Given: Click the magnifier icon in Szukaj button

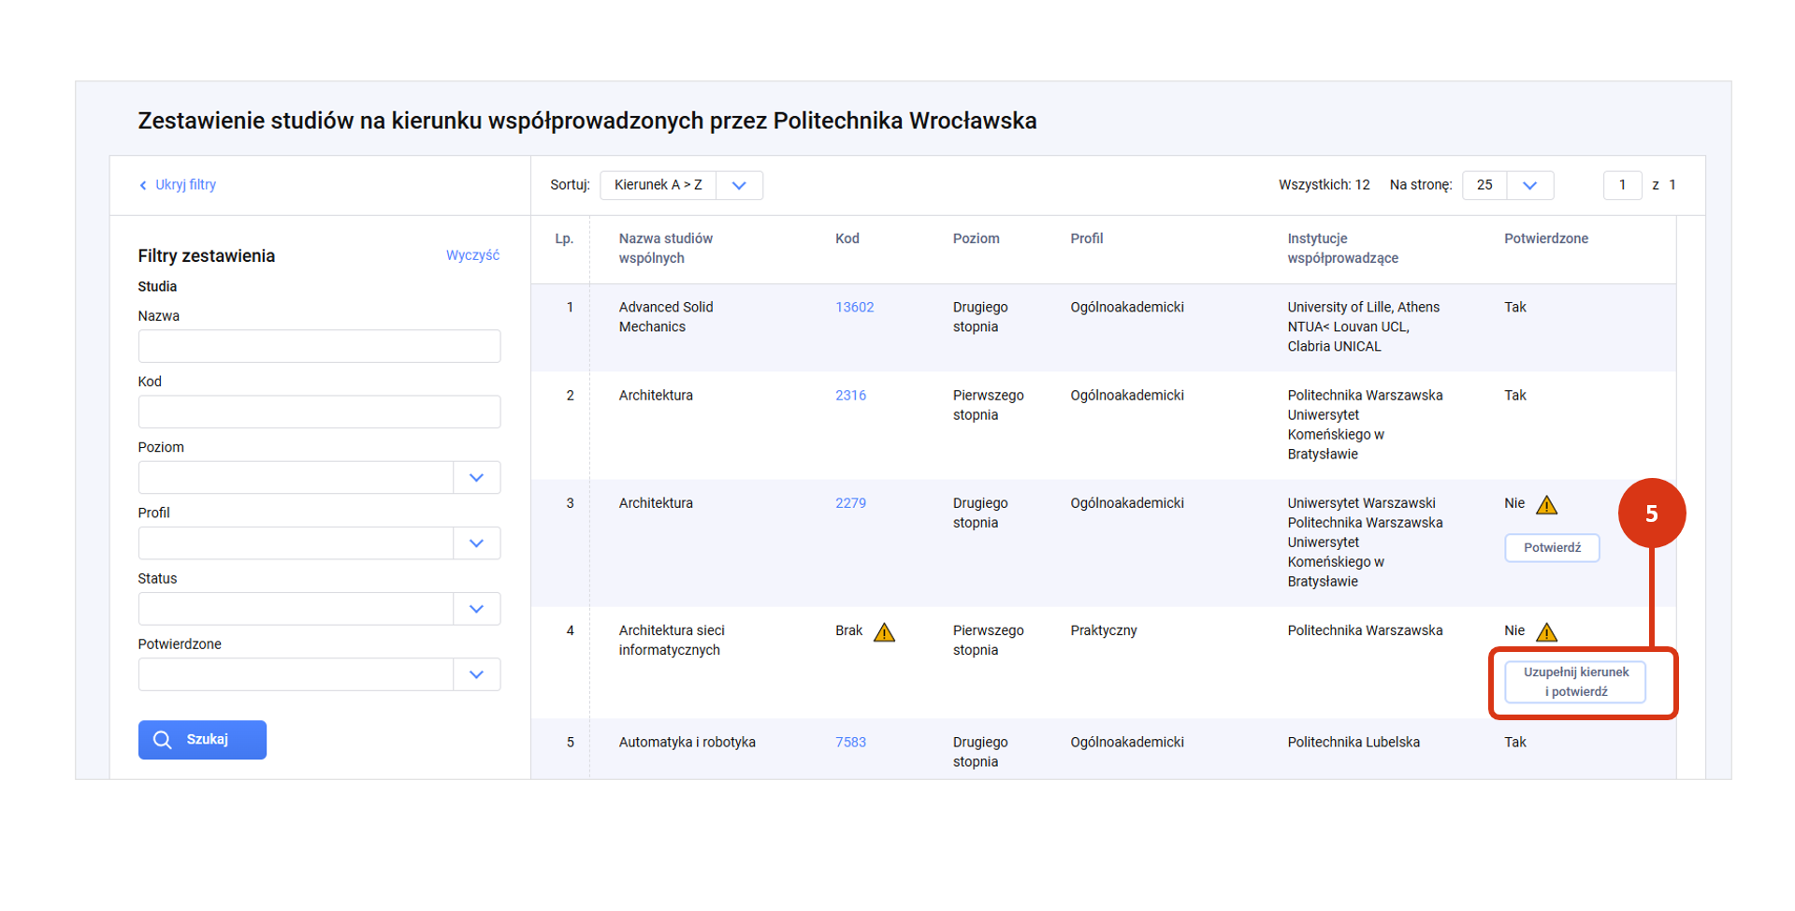Looking at the screenshot, I should 162,740.
